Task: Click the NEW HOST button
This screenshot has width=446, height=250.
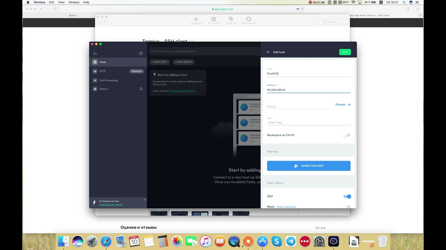Action: coord(160,62)
